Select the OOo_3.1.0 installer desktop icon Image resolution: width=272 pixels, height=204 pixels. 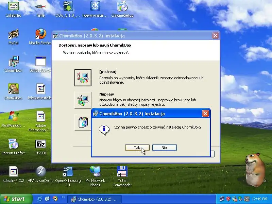tap(68, 9)
